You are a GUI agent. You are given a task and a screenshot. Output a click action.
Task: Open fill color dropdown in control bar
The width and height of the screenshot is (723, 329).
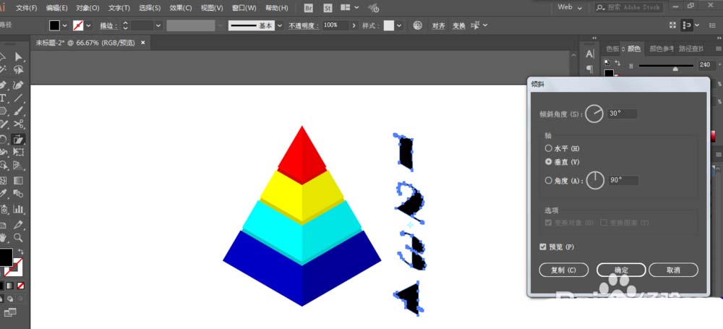[65, 25]
